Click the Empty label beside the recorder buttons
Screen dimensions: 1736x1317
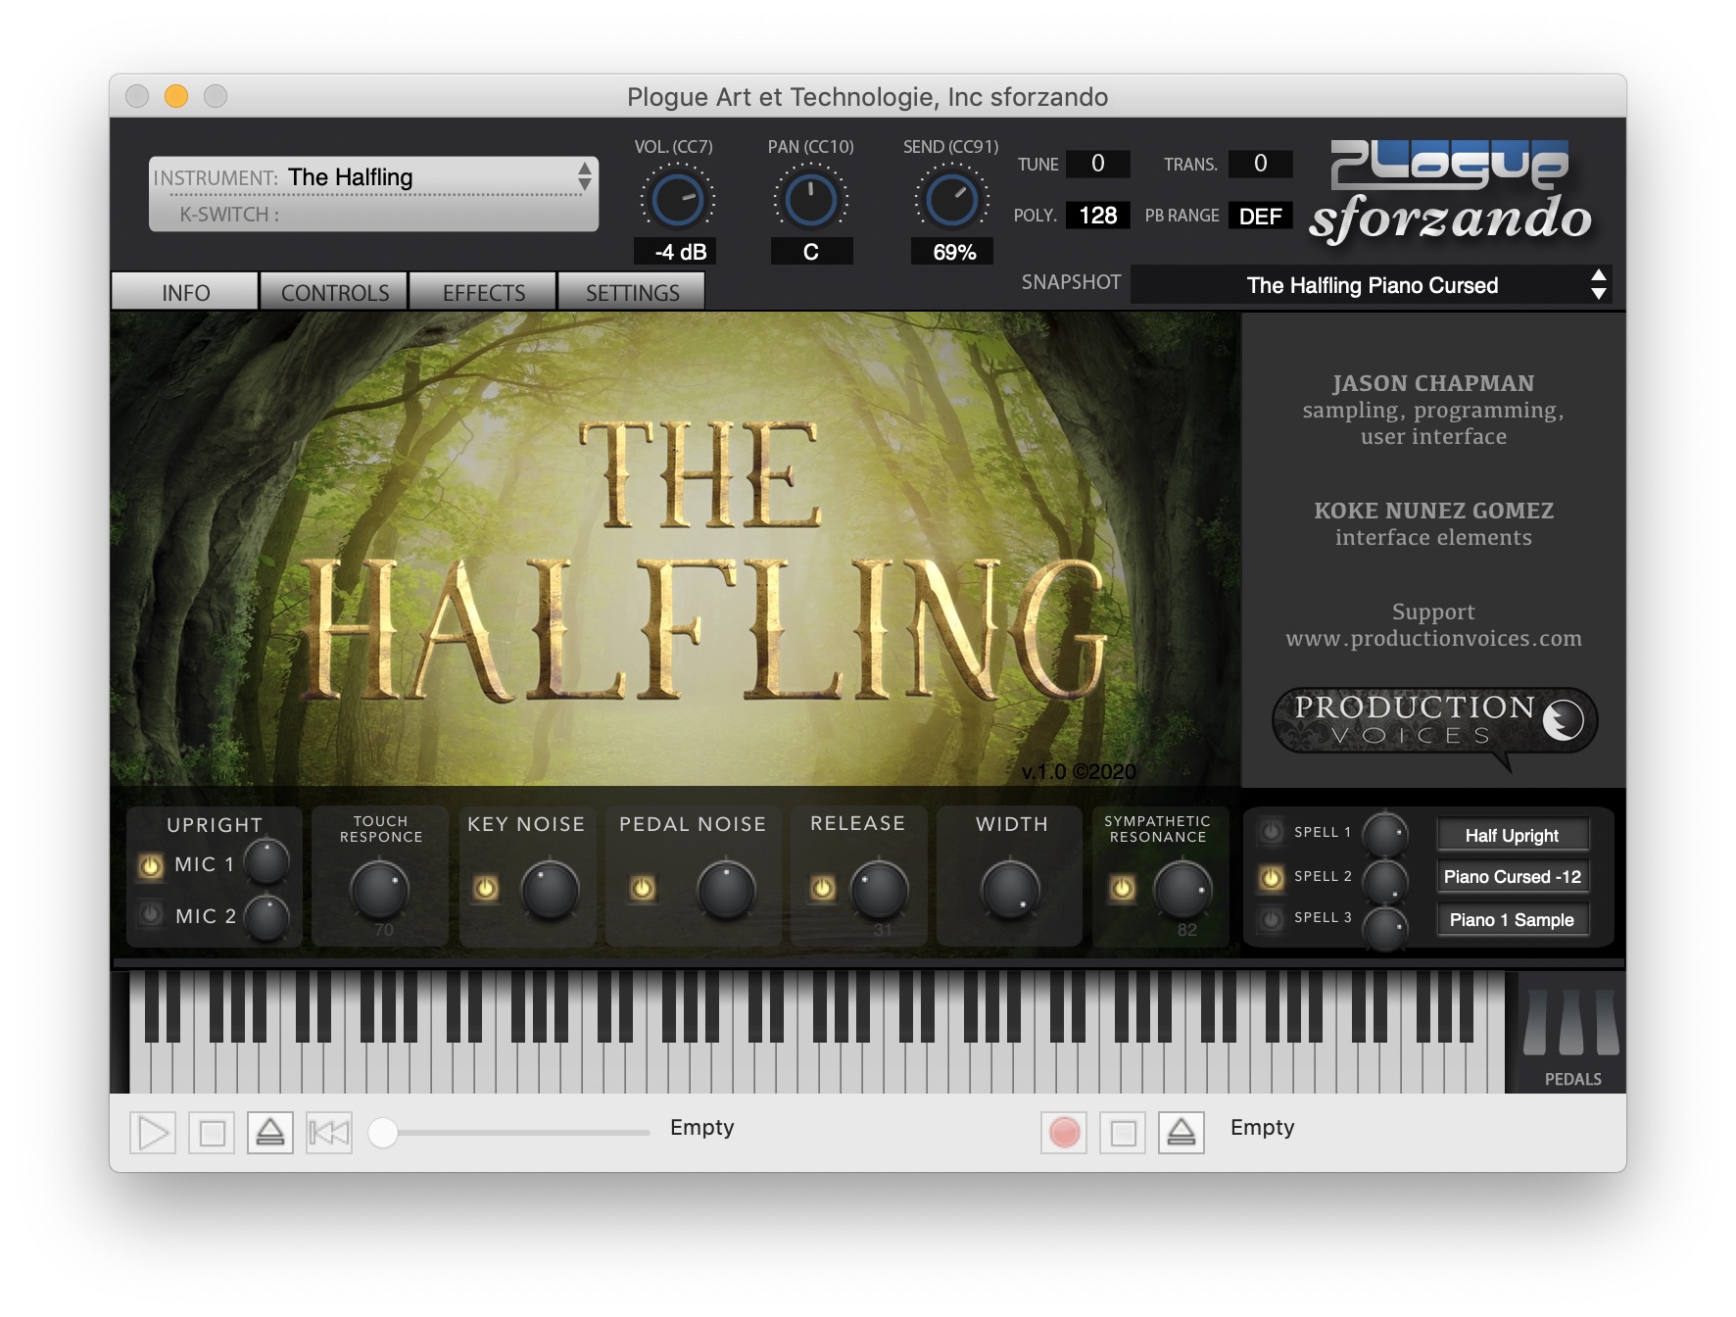pyautogui.click(x=1262, y=1128)
